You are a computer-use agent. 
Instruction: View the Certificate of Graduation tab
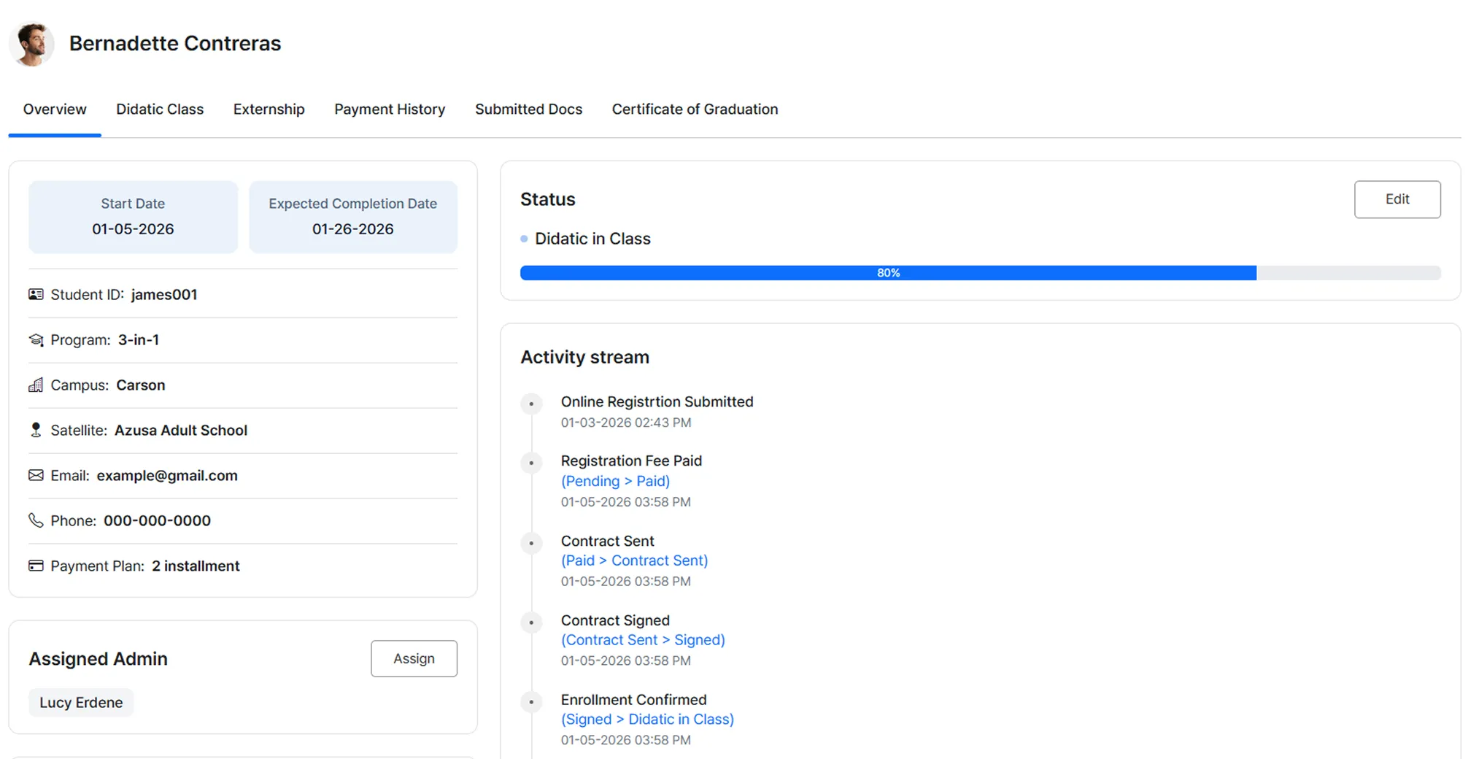695,109
